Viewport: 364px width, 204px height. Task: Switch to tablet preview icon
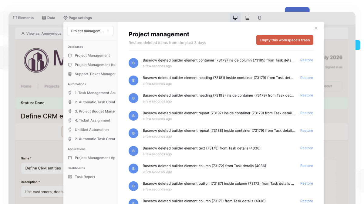248,18
